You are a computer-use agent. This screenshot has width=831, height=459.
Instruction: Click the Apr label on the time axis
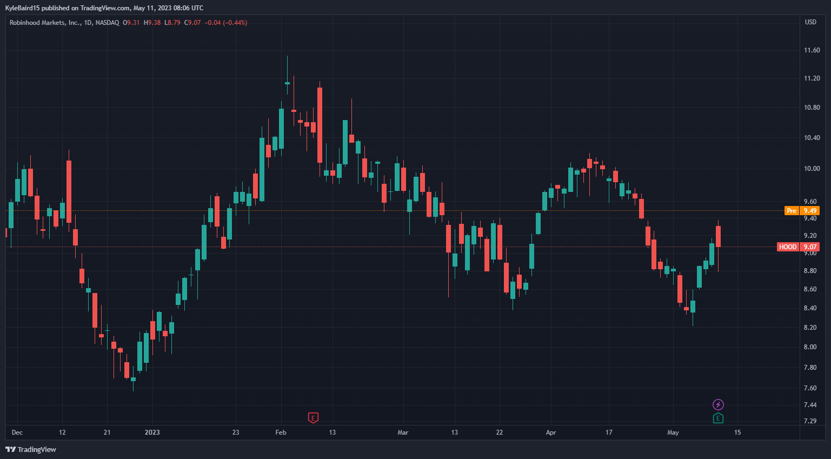(x=551, y=433)
